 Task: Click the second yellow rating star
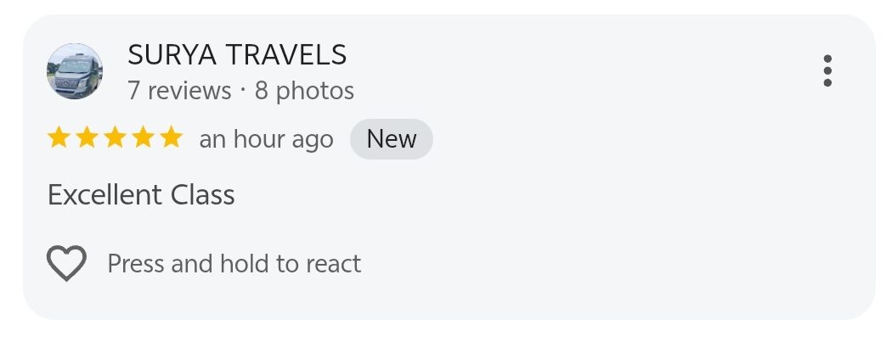pos(87,138)
